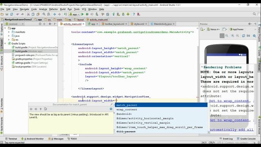Click the Cut scissors icon
This screenshot has width=261, height=147.
pos(28,14)
